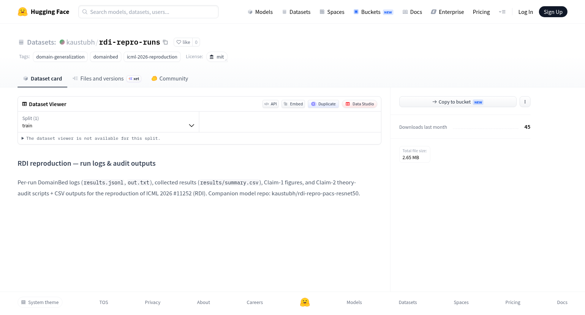Click the Duplicate button
Viewport: 585px width, 315px height.
point(323,104)
